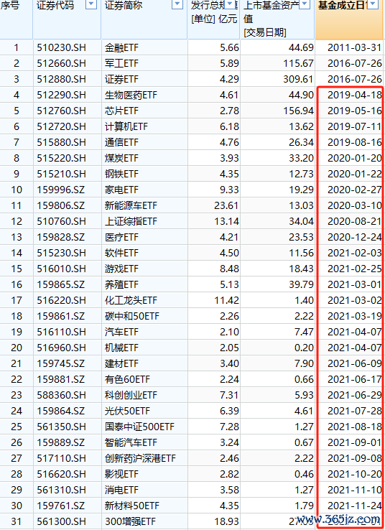
Task: Select the 证券简称 header cell
Action: click(x=144, y=19)
